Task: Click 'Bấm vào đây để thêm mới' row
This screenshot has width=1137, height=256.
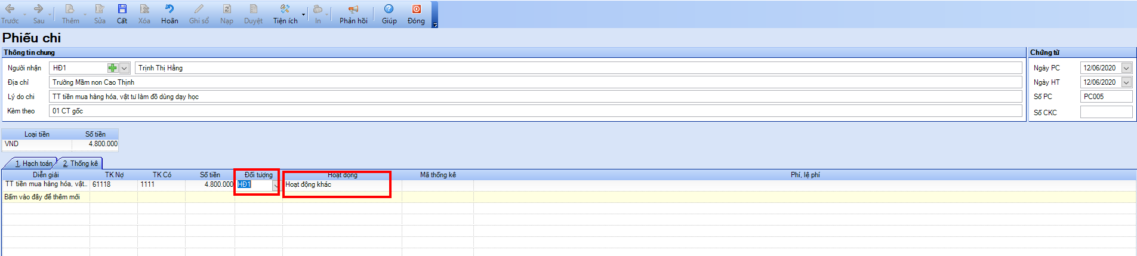Action: pos(42,197)
